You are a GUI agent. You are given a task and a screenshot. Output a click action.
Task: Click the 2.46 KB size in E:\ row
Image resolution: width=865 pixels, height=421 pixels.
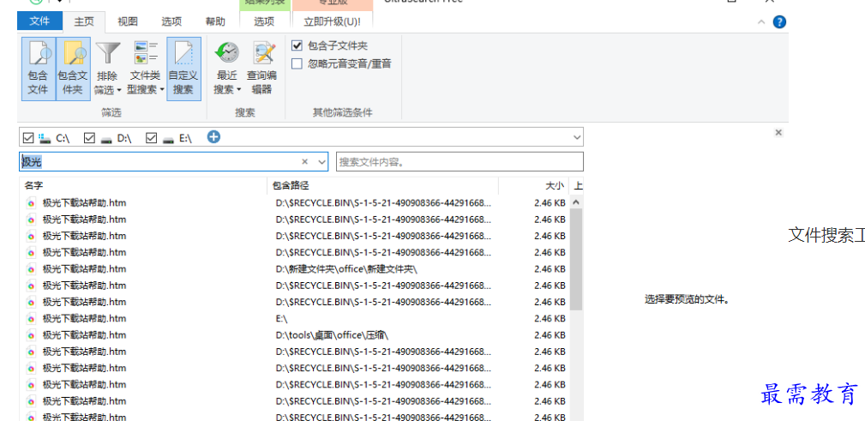coord(550,318)
